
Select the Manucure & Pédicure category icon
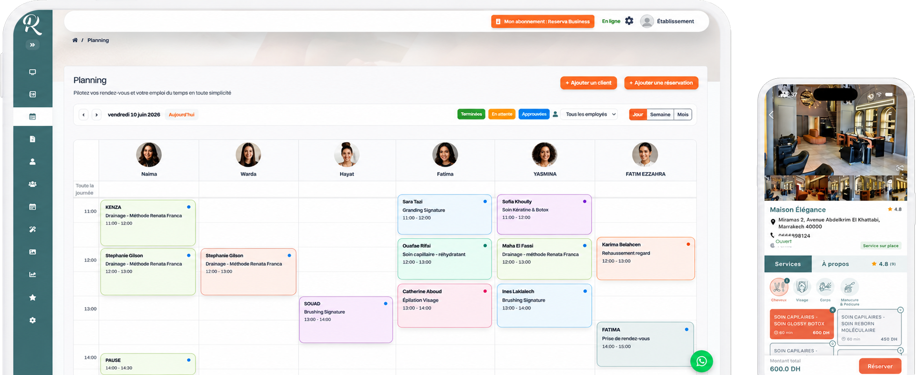pyautogui.click(x=849, y=287)
